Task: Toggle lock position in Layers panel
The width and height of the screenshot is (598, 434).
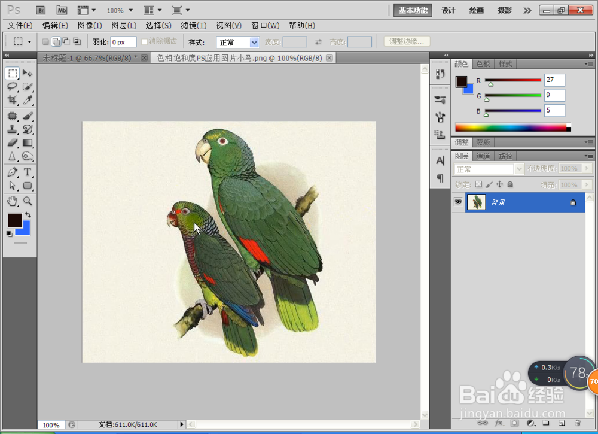Action: 499,184
